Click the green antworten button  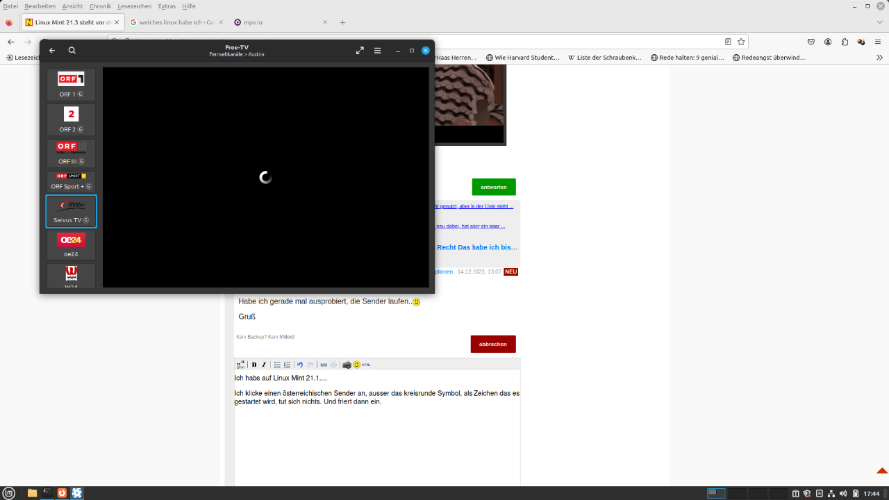[x=494, y=187]
